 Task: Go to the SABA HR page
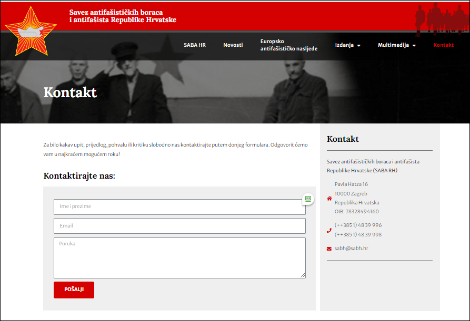point(195,45)
